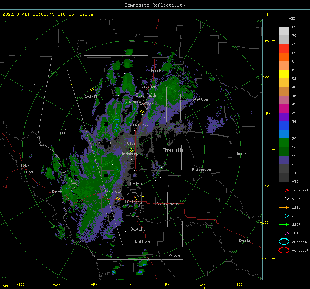
Task: Click the green 30 dBZ color swatch
Action: click(284, 143)
